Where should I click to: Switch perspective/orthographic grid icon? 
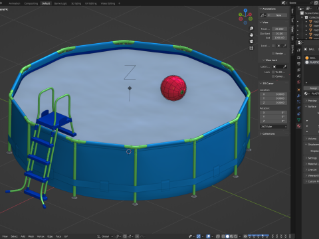coord(251,48)
